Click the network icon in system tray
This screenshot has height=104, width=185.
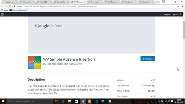166,101
